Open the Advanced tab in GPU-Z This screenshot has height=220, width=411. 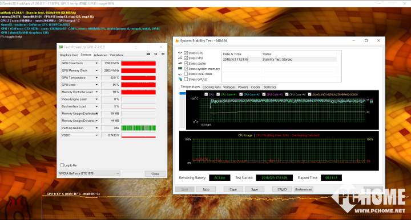100,55
